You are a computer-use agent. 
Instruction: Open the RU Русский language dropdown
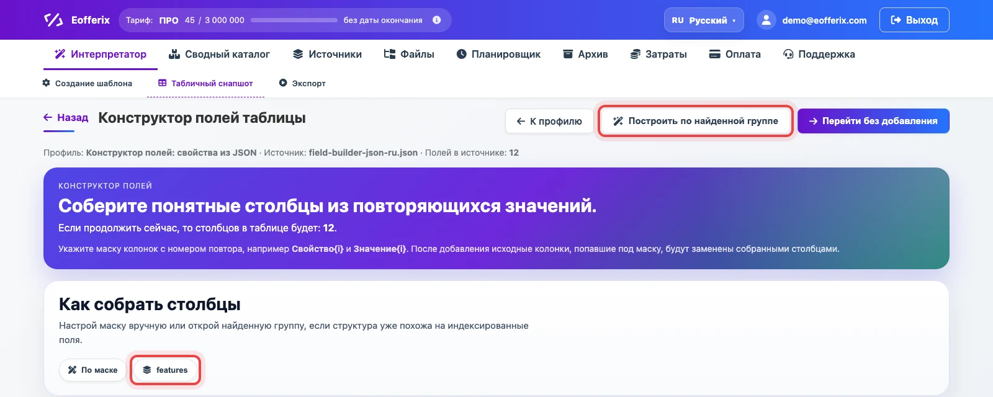[x=704, y=20]
